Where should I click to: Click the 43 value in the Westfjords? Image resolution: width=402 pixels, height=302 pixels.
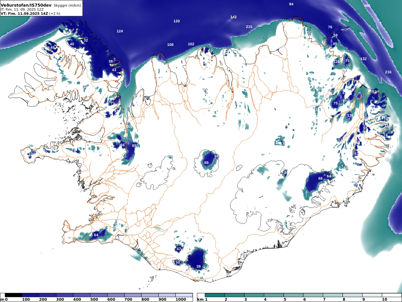114,70
